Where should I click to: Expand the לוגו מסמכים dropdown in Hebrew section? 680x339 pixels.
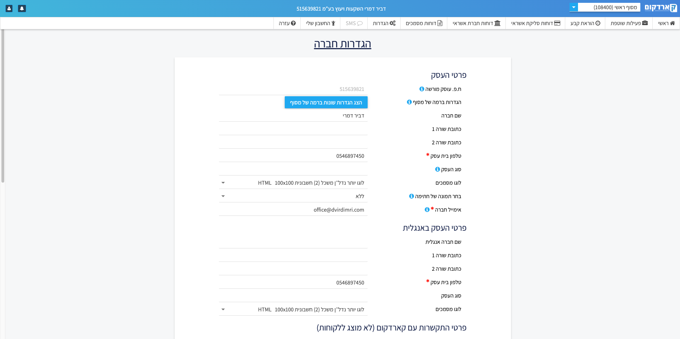(293, 183)
